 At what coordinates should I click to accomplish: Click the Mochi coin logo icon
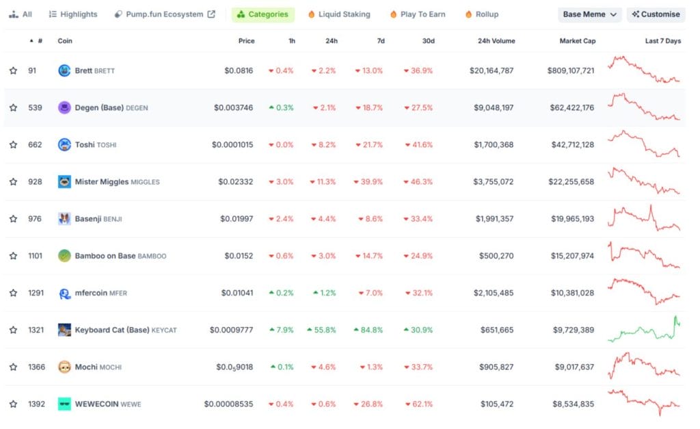[64, 367]
